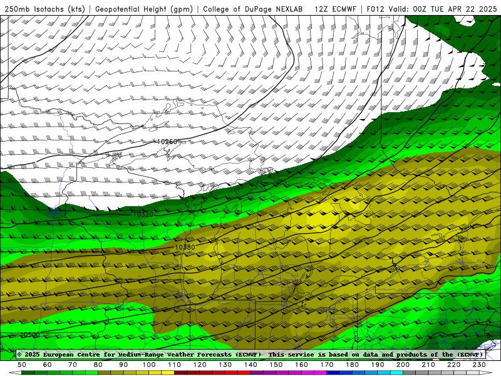
Task: Click the 170 value on the color scale
Action: point(327,365)
